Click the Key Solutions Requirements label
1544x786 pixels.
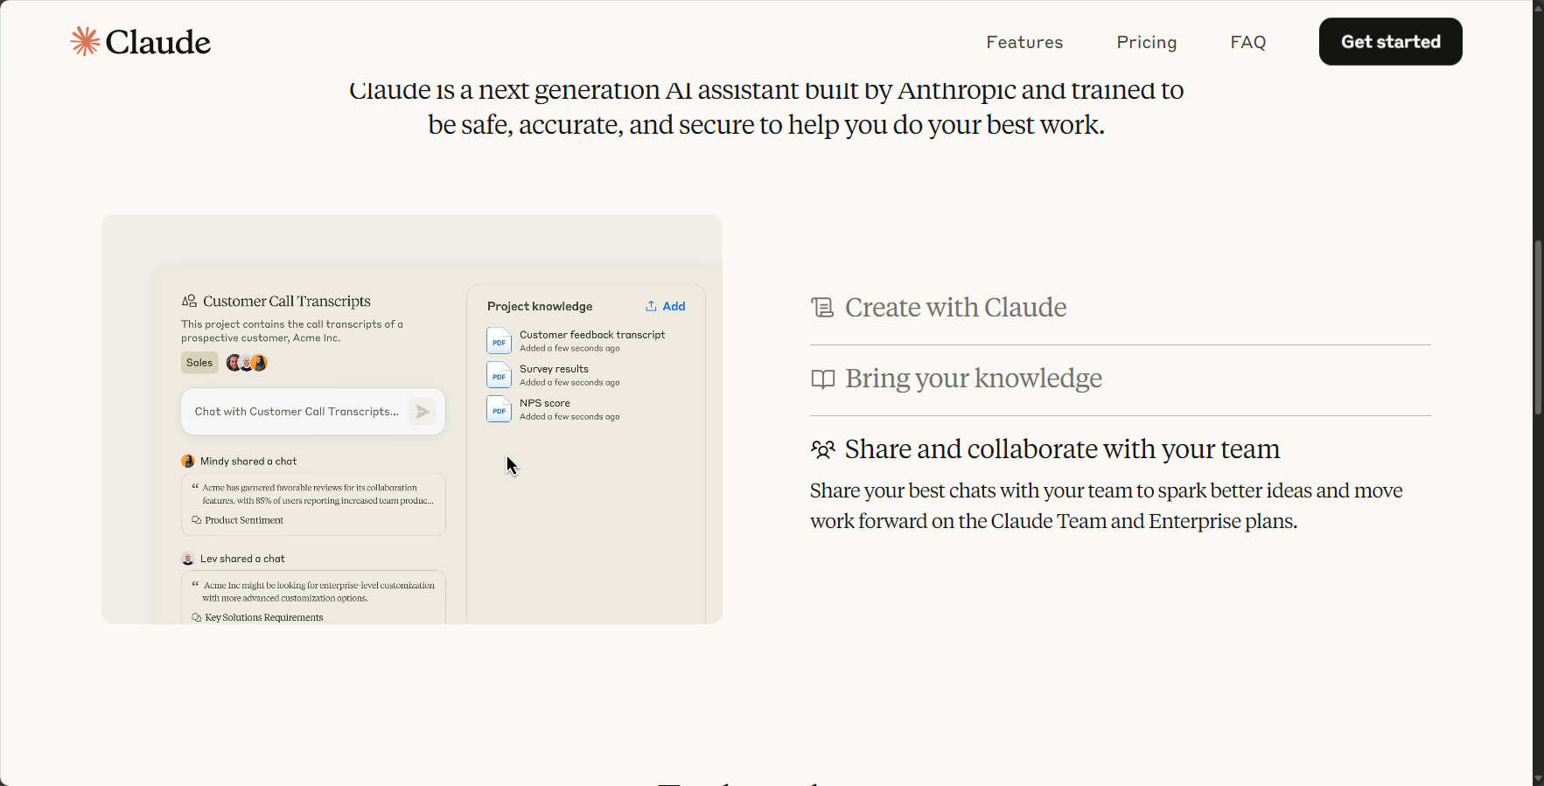pos(264,617)
